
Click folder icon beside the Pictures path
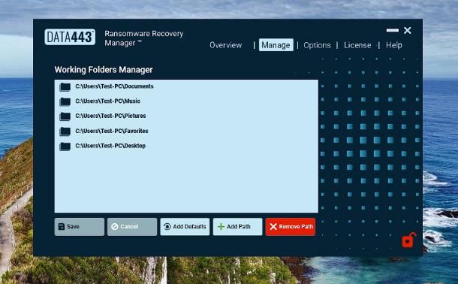click(x=65, y=116)
